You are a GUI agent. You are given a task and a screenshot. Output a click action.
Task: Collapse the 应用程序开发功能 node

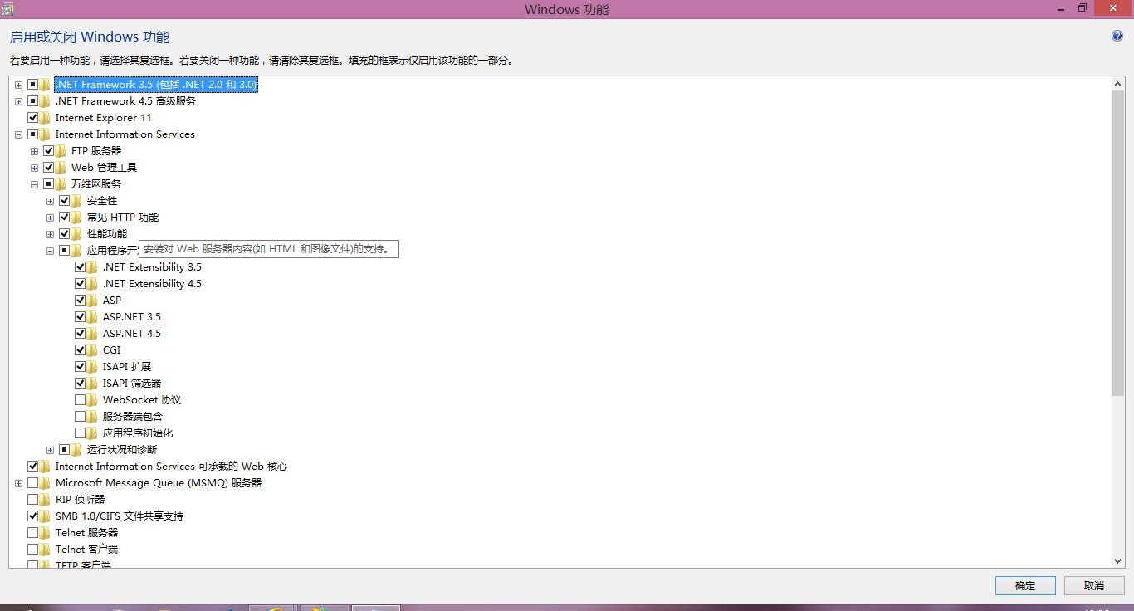click(50, 251)
